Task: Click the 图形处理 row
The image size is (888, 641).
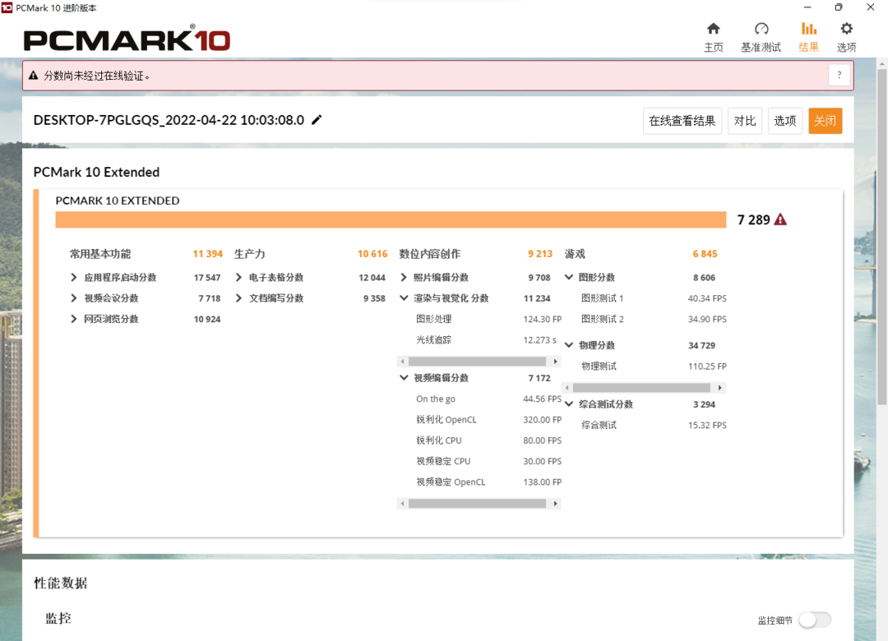Action: (x=488, y=320)
